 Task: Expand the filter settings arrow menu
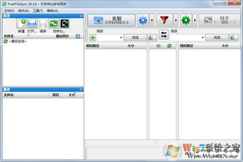tap(176, 20)
